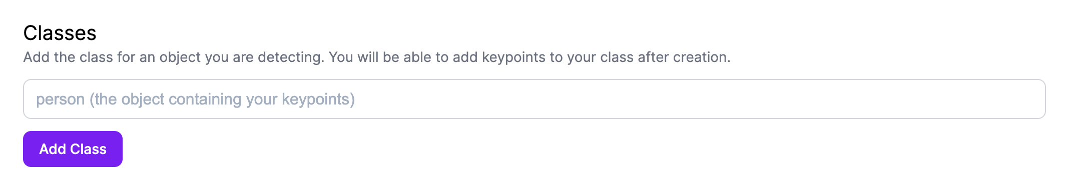The width and height of the screenshot is (1068, 193).
Task: Activate the text box under the Classes description
Action: click(x=534, y=99)
